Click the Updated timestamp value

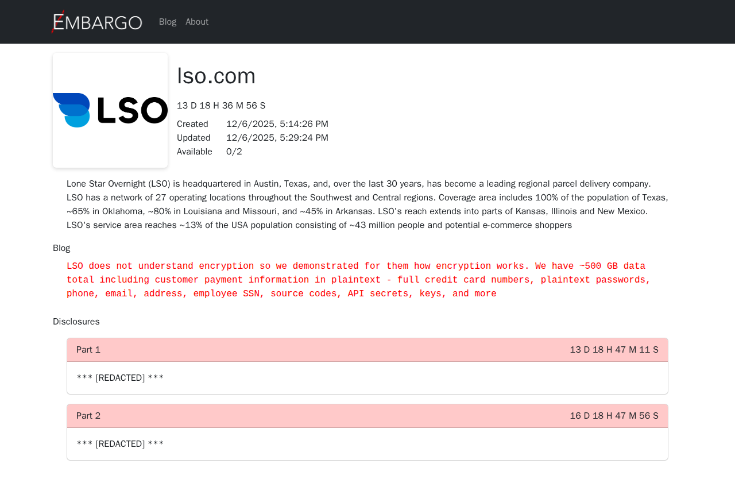tap(277, 138)
